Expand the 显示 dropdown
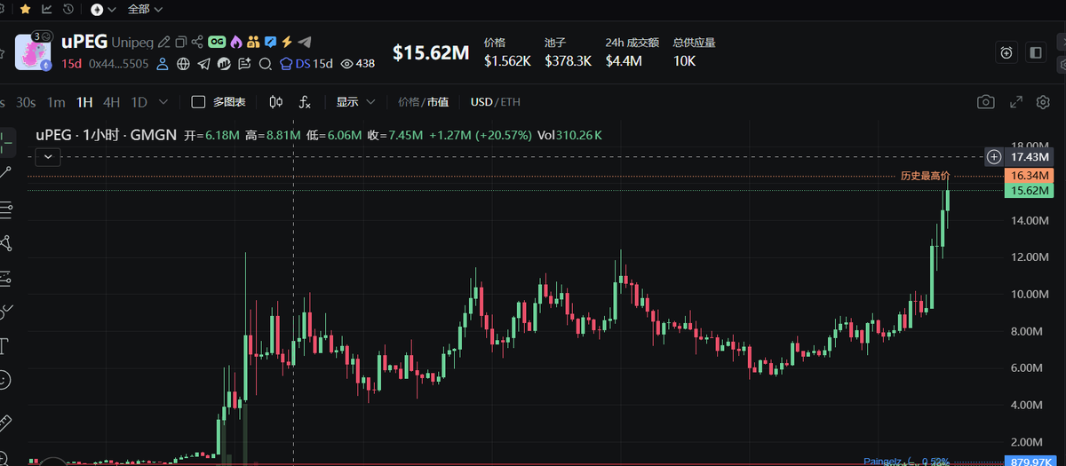 tap(355, 102)
